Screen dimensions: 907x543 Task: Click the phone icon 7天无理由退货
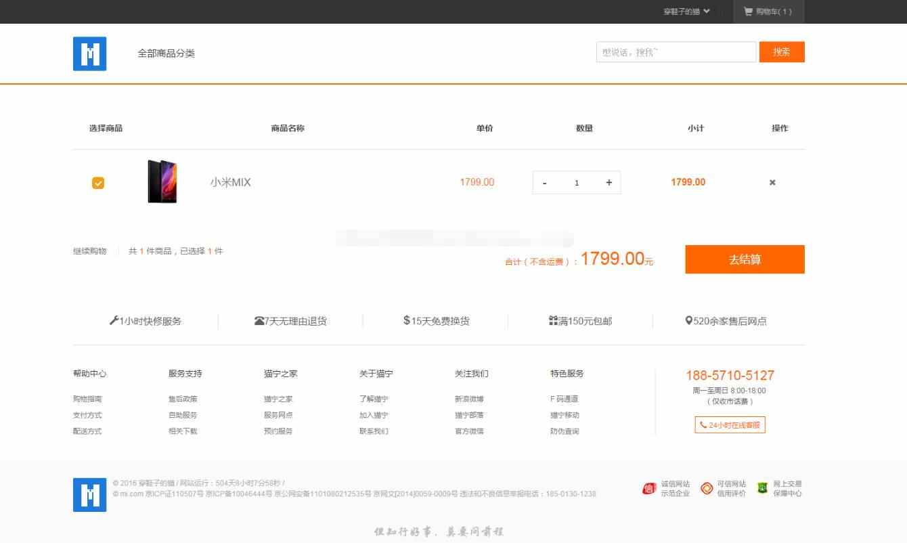(290, 321)
